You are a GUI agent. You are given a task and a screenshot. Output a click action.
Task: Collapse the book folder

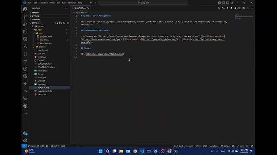click(49, 30)
